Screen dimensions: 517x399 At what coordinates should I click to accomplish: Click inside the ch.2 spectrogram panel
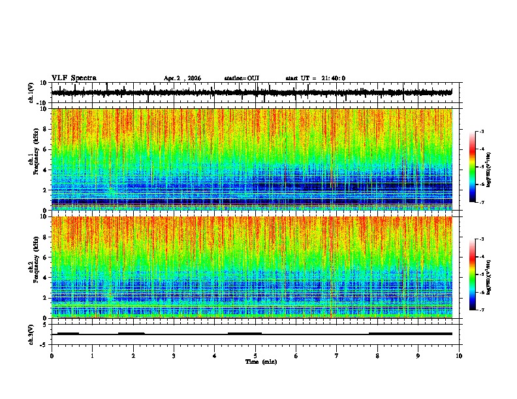pyautogui.click(x=252, y=267)
